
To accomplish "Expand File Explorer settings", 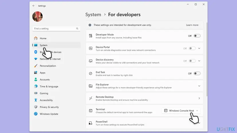I will coord(199,86).
